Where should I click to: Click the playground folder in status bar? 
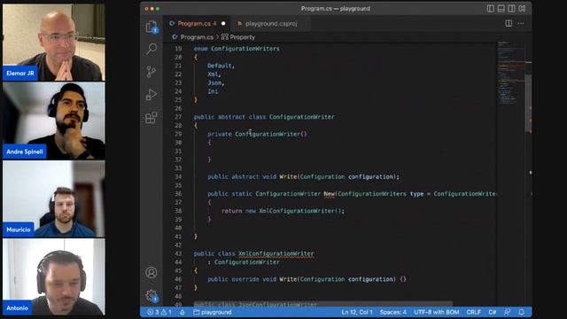[x=213, y=312]
